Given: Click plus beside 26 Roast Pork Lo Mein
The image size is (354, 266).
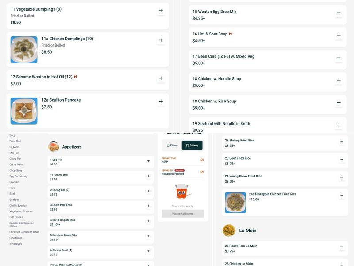Looking at the screenshot, I should (342, 247).
